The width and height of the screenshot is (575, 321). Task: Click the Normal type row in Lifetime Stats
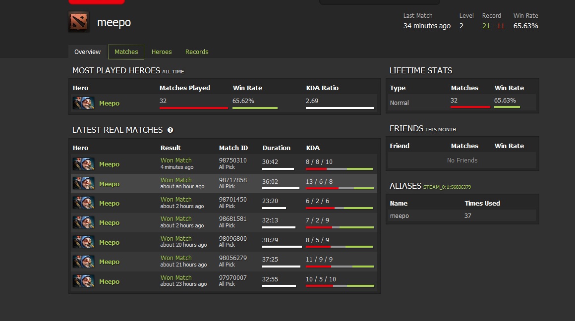coord(462,103)
